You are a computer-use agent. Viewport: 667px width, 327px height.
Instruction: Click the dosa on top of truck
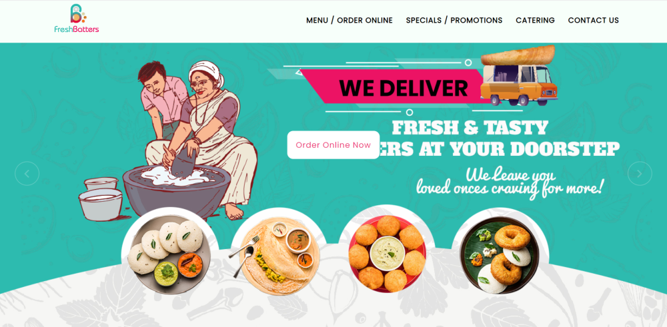(x=518, y=55)
